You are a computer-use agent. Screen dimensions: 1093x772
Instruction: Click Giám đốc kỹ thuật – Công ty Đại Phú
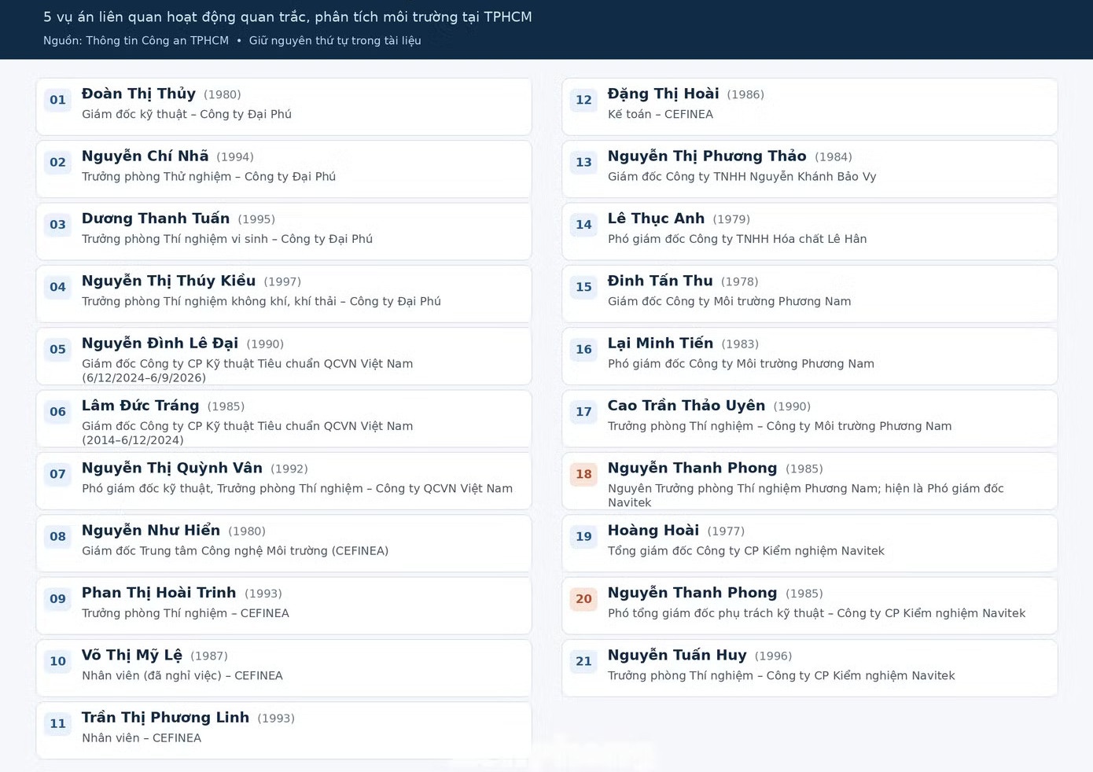point(186,114)
